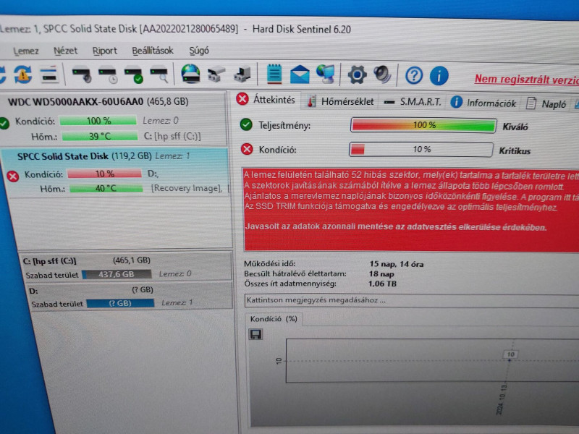579x434 pixels.
Task: Click the 437,6 GB free space bar
Action: 117,274
